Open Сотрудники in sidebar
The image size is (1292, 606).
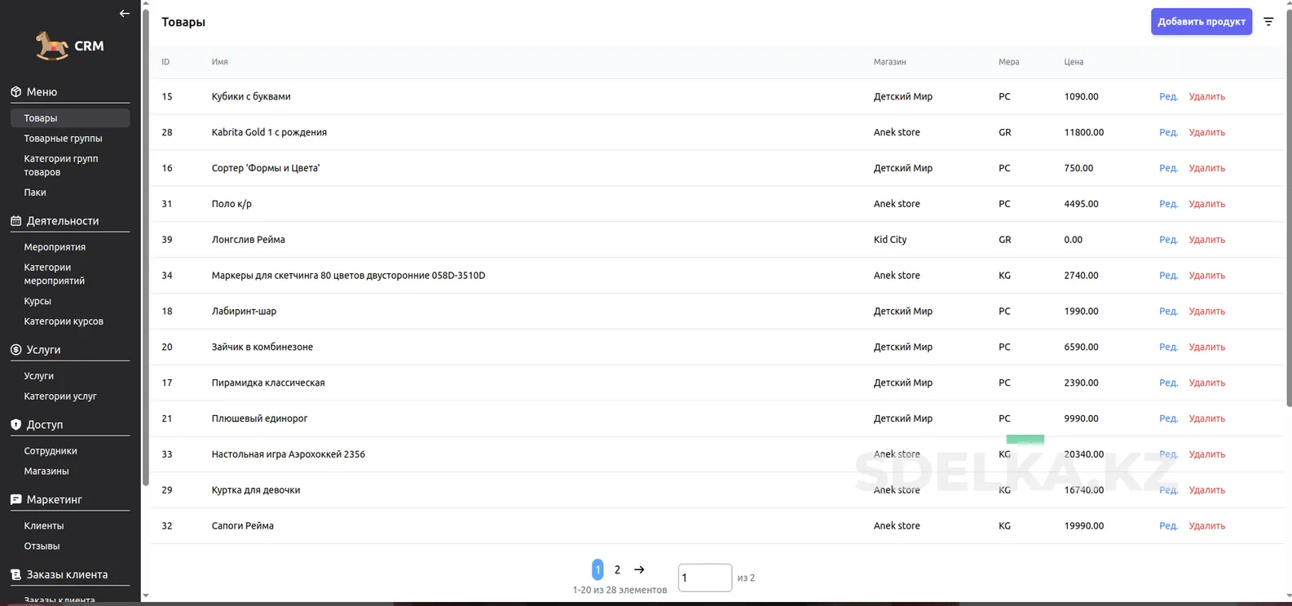pos(51,451)
